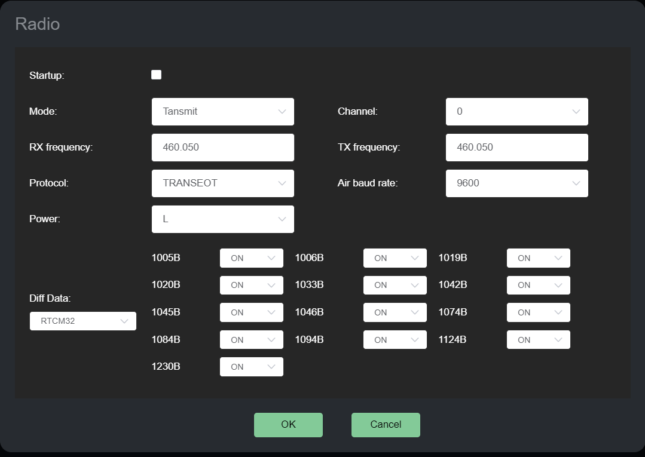645x457 pixels.
Task: Change the 1006B message setting
Action: tap(395, 258)
